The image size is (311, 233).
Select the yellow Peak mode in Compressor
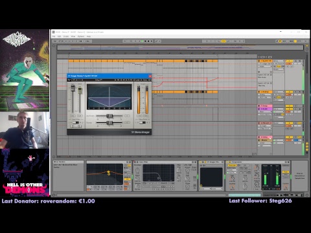coord(286,172)
